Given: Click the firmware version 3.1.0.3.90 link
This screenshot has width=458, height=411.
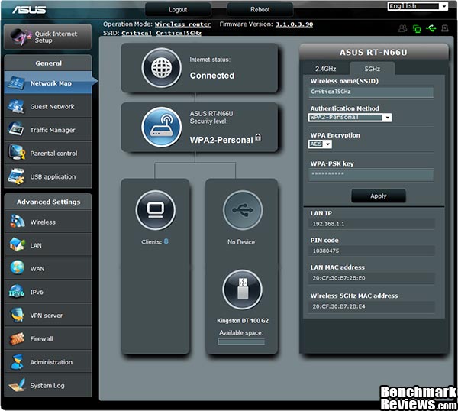Looking at the screenshot, I should [294, 24].
